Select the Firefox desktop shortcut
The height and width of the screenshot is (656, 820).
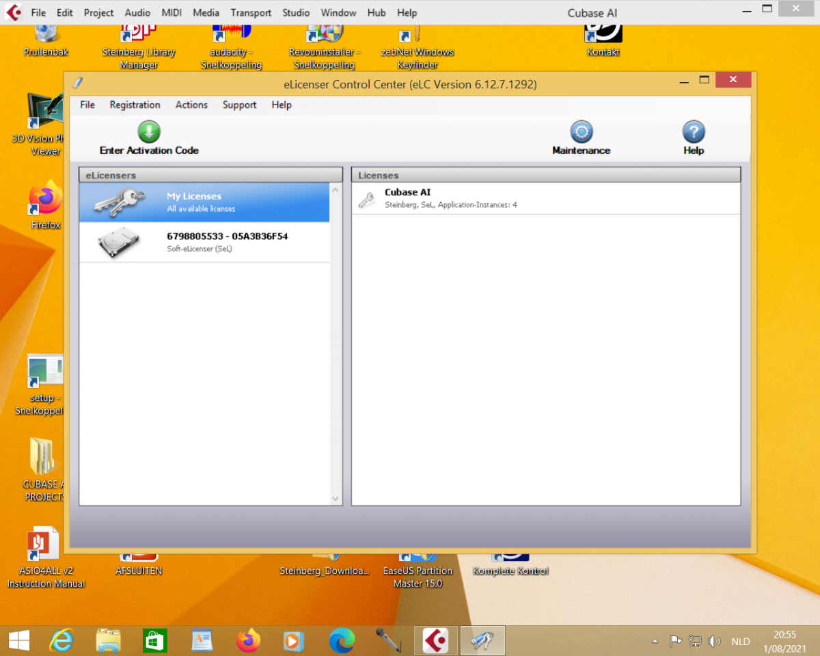46,204
